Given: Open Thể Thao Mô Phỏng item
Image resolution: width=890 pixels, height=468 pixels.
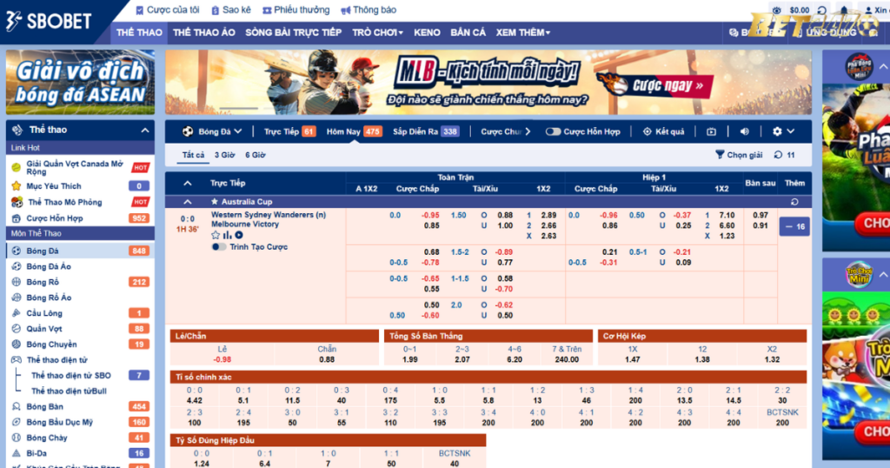Looking at the screenshot, I should (80, 202).
